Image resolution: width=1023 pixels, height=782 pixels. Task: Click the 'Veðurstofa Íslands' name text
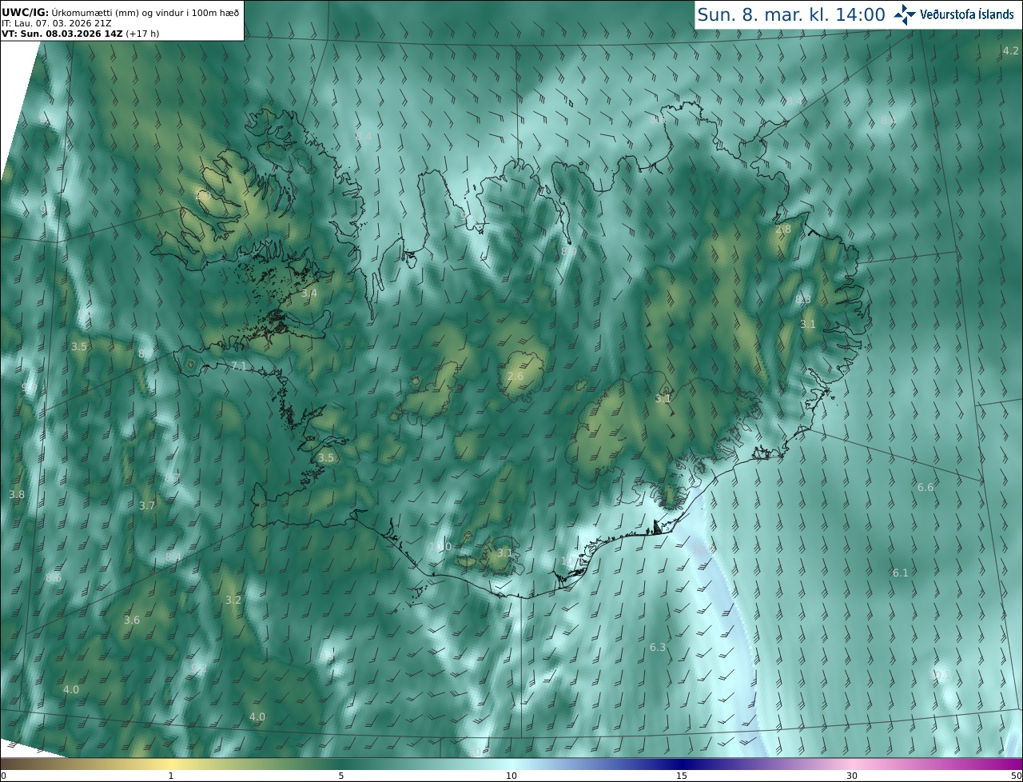[x=966, y=14]
